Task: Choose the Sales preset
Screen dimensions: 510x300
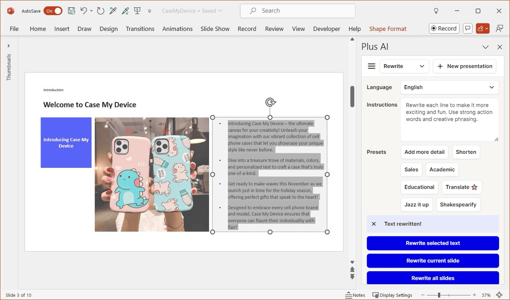Action: click(411, 170)
